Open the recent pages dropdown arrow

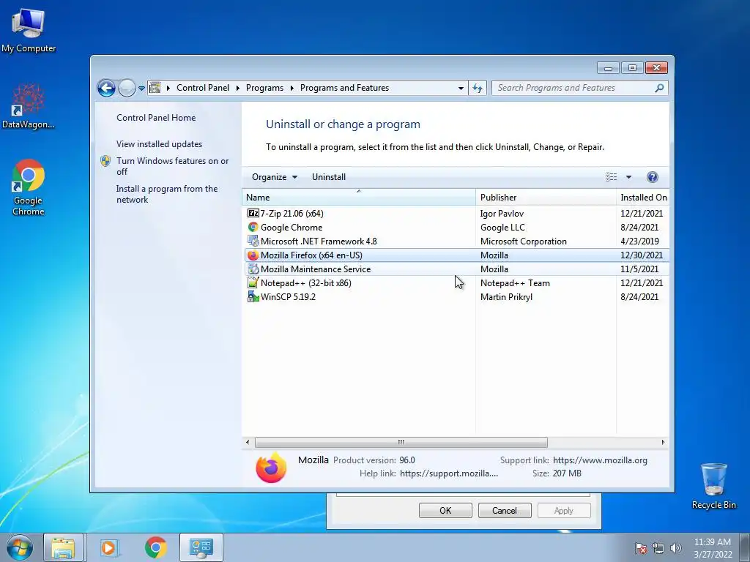click(x=141, y=89)
